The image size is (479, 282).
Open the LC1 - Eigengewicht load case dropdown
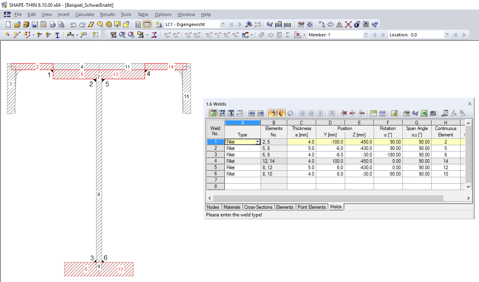(x=223, y=24)
